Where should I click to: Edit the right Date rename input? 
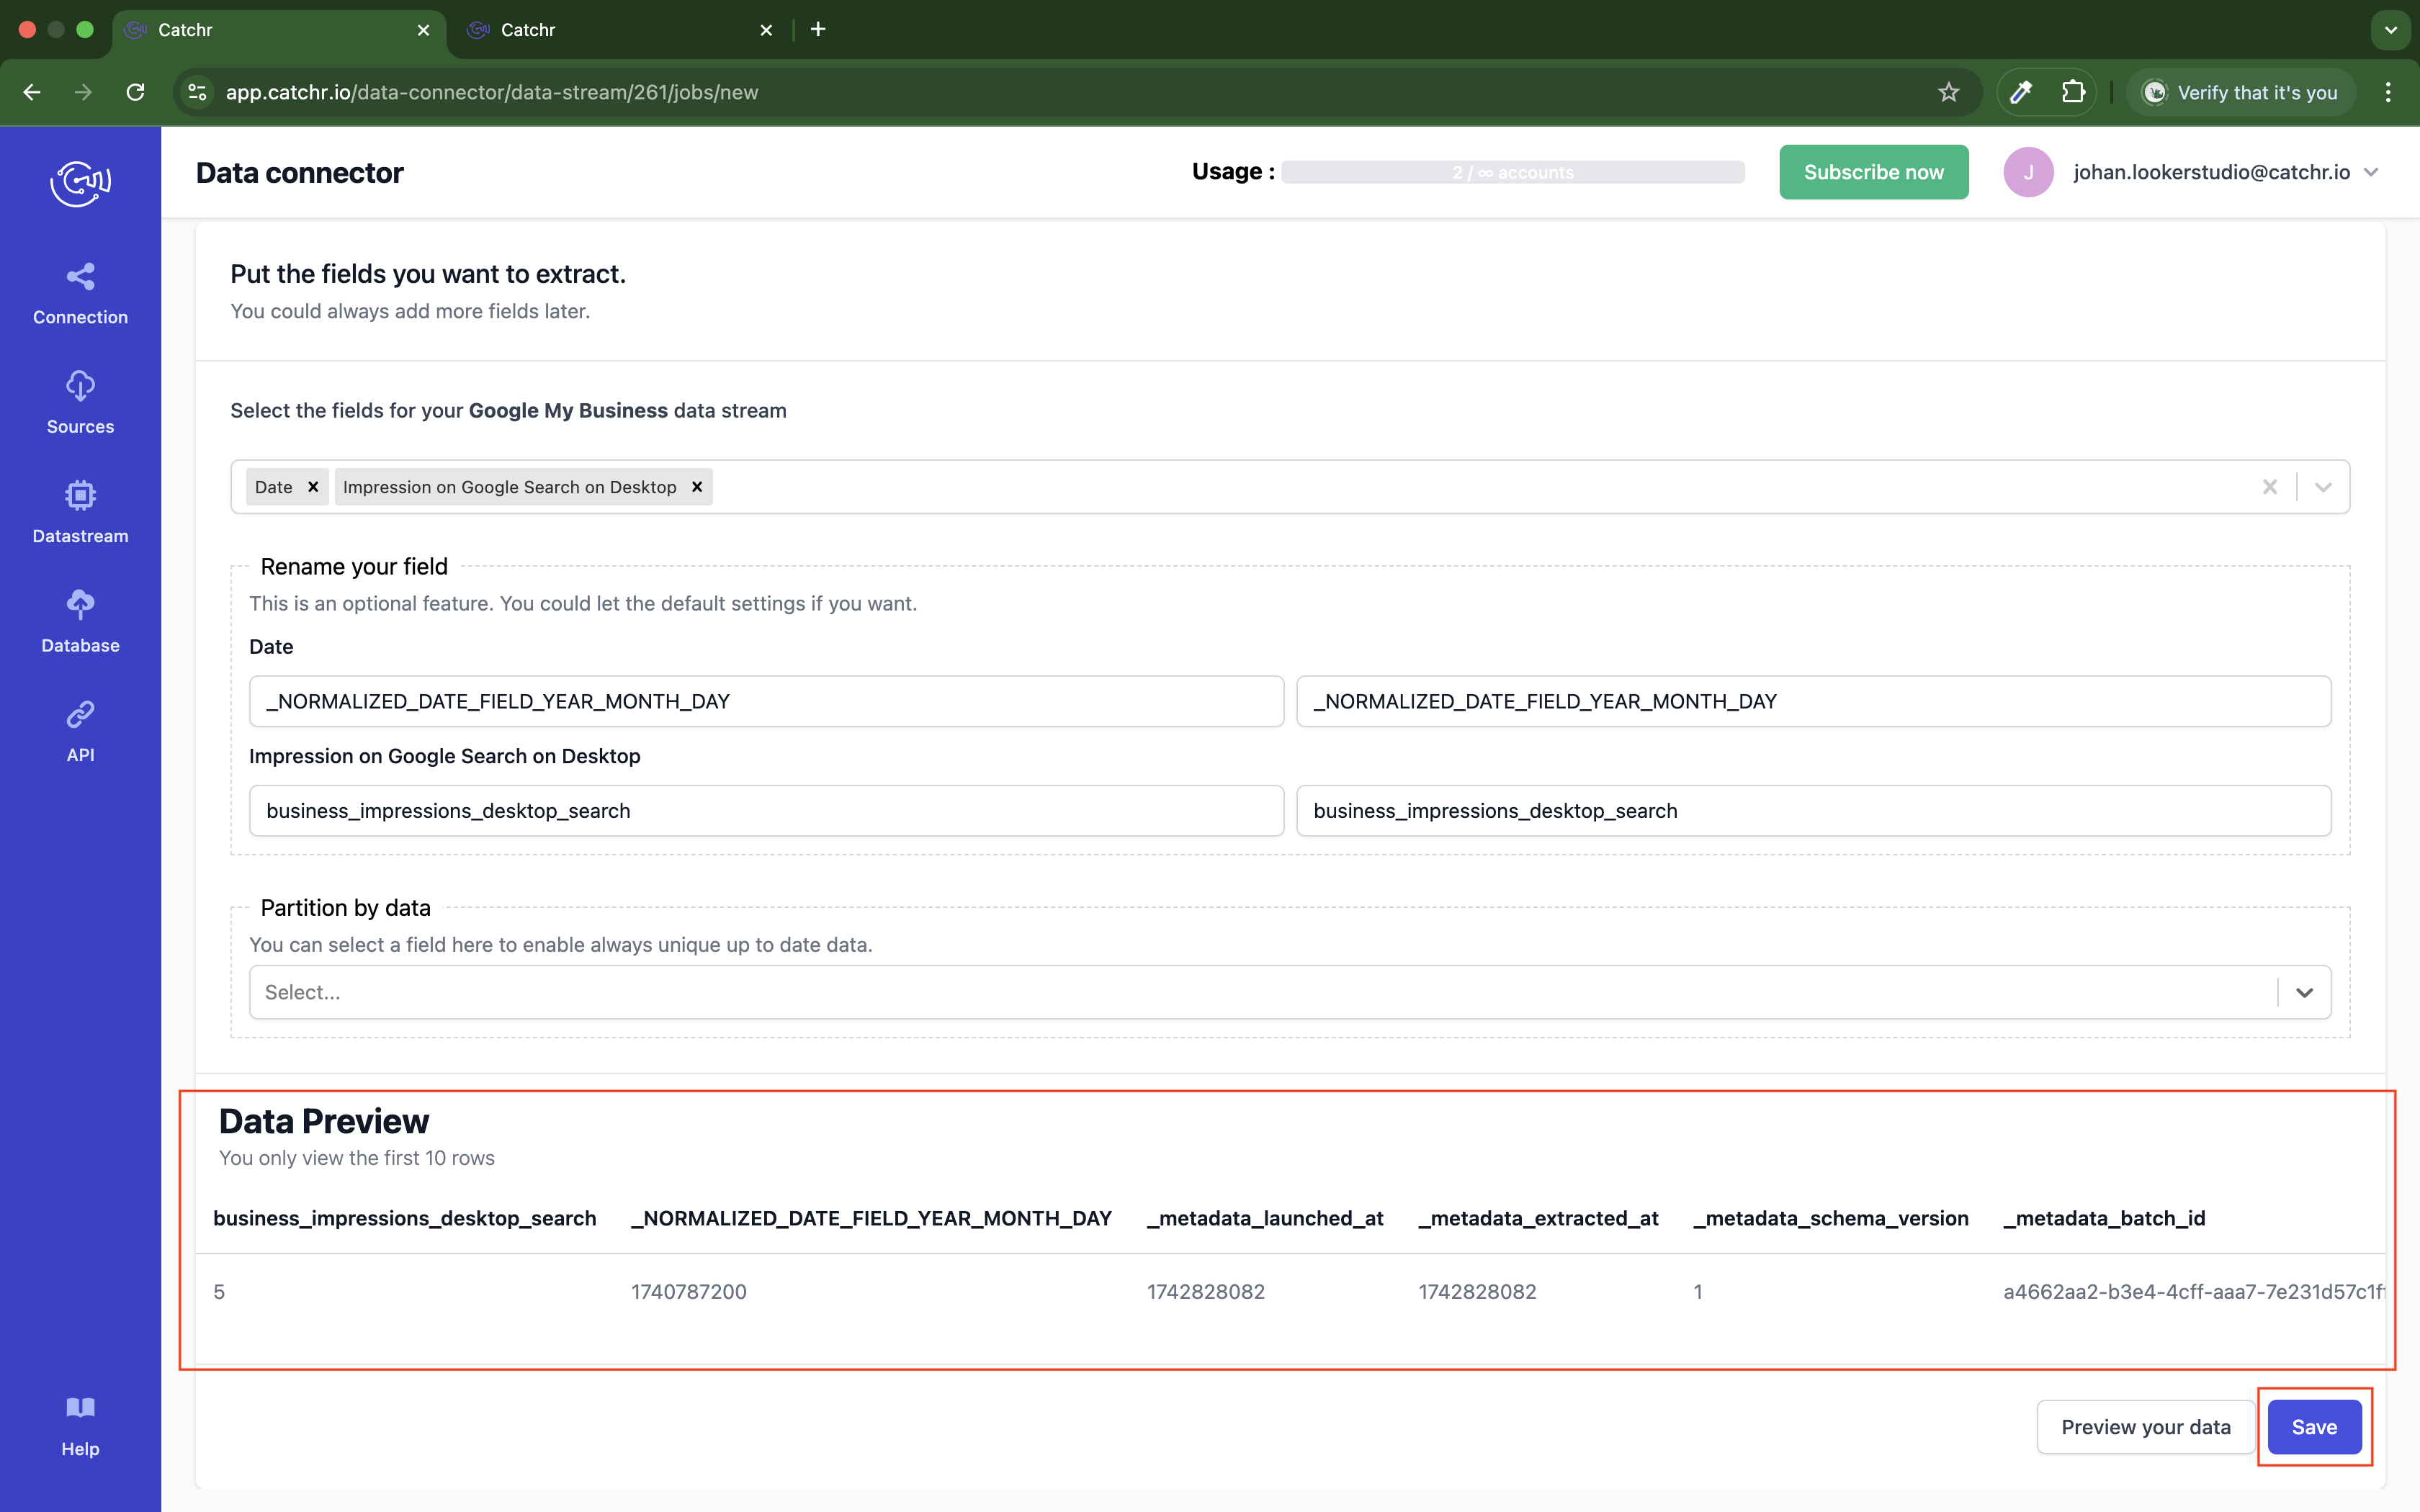pyautogui.click(x=1813, y=701)
